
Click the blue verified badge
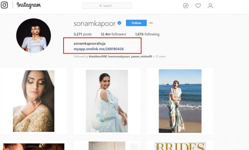point(119,23)
